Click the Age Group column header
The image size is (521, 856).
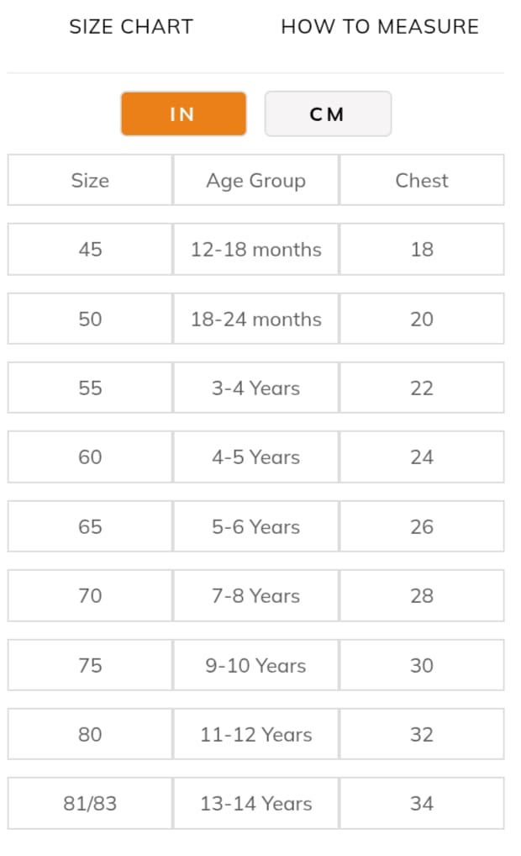pos(256,180)
